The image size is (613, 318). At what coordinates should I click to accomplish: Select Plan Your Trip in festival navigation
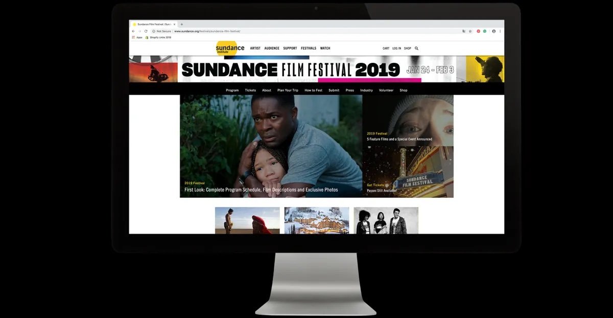pos(288,90)
